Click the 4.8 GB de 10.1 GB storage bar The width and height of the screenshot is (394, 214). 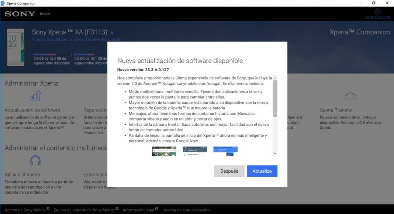point(91,54)
